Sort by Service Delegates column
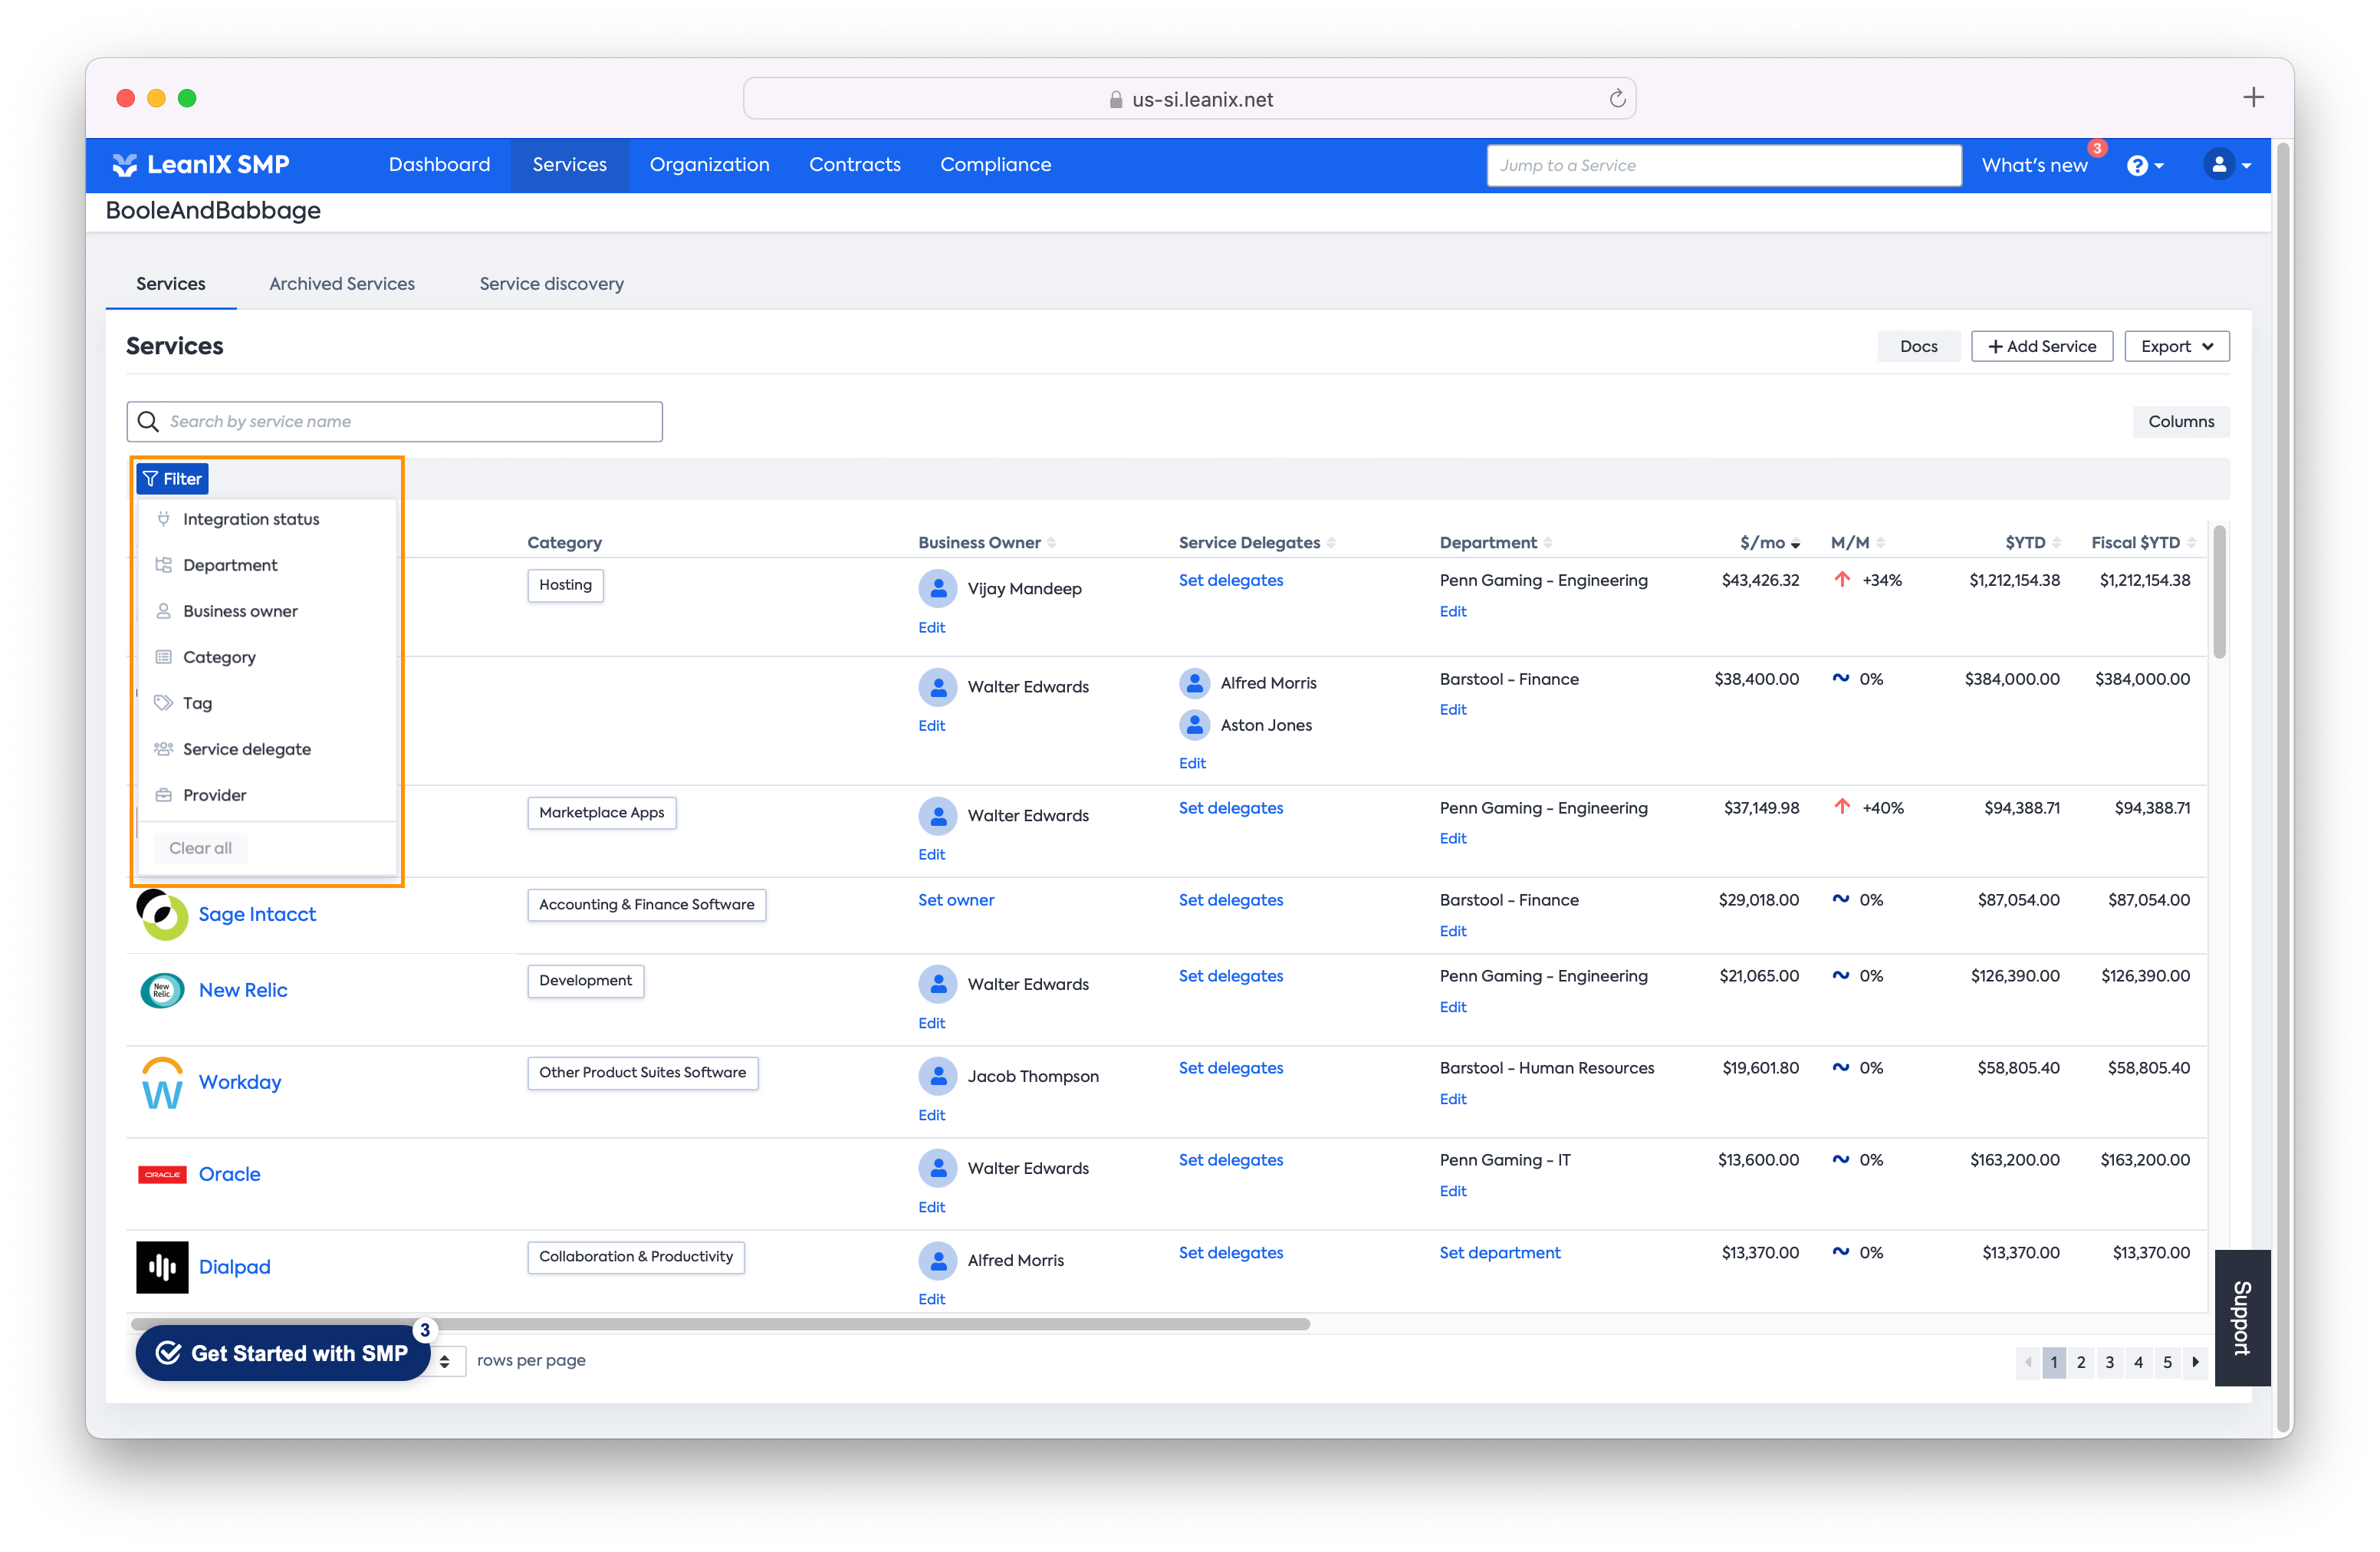Viewport: 2380px width, 1552px height. point(1331,543)
